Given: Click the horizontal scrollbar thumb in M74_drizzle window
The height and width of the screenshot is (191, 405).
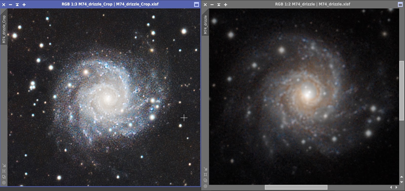Looking at the screenshot, I should tap(296, 187).
